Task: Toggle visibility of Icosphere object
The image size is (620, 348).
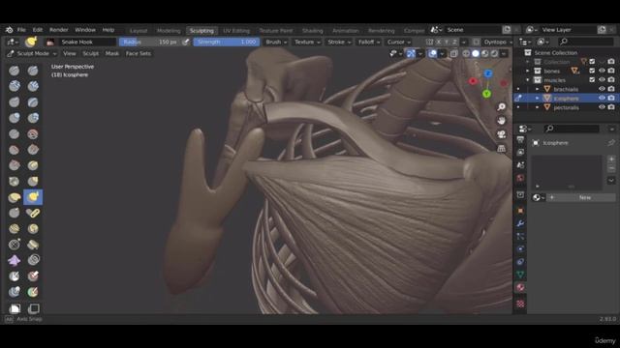Action: (602, 98)
